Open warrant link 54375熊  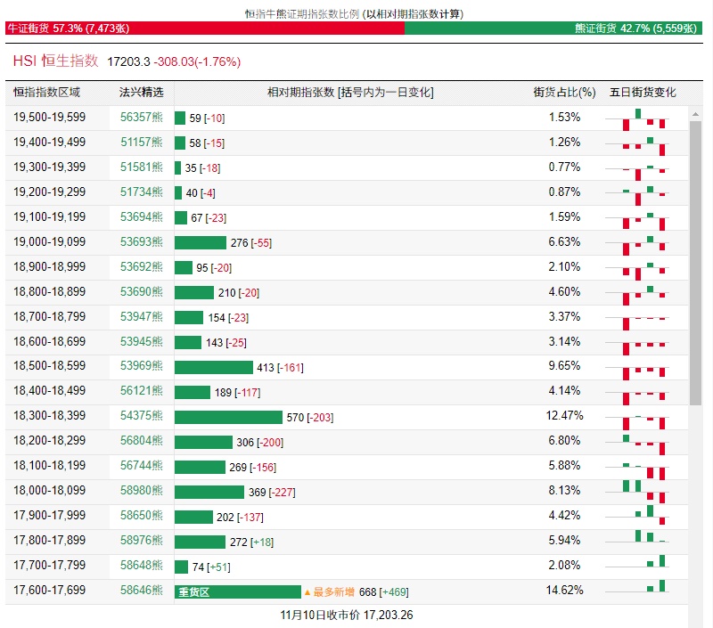click(x=142, y=417)
